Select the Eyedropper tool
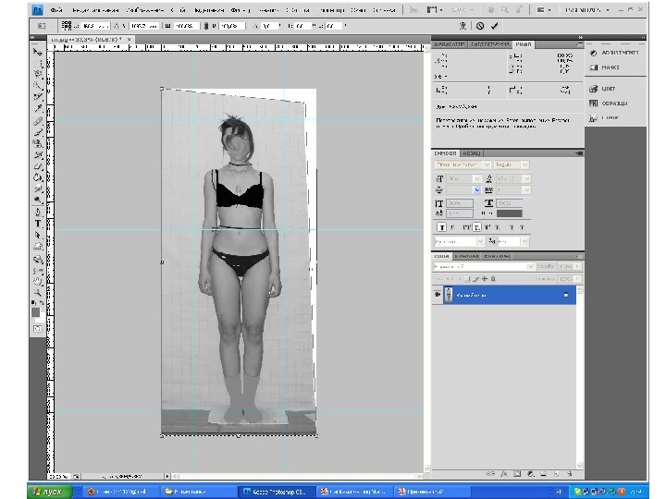The width and height of the screenshot is (666, 499). (38, 108)
